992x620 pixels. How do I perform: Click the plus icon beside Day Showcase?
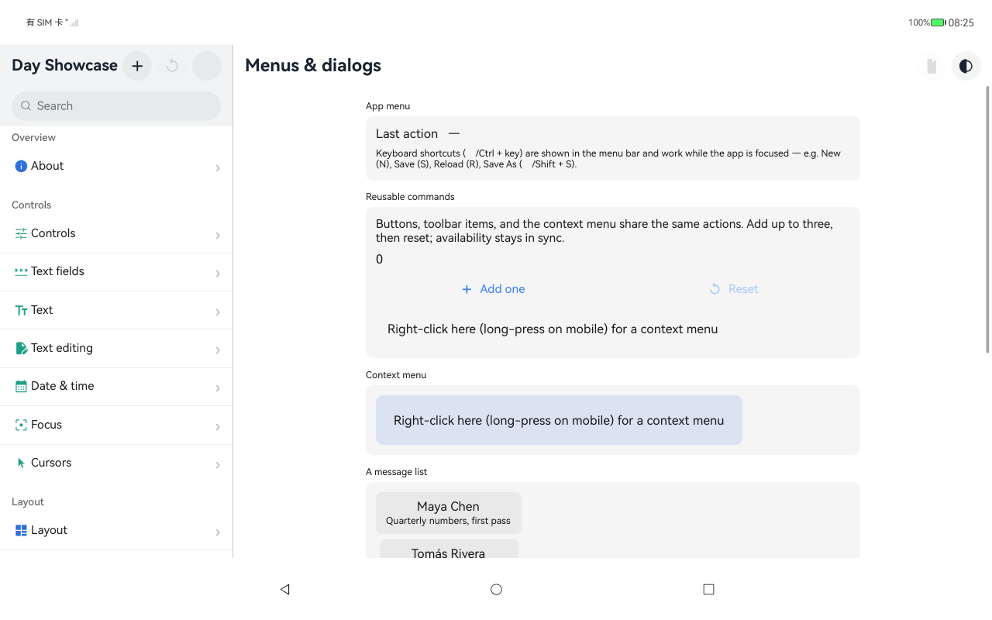[137, 66]
